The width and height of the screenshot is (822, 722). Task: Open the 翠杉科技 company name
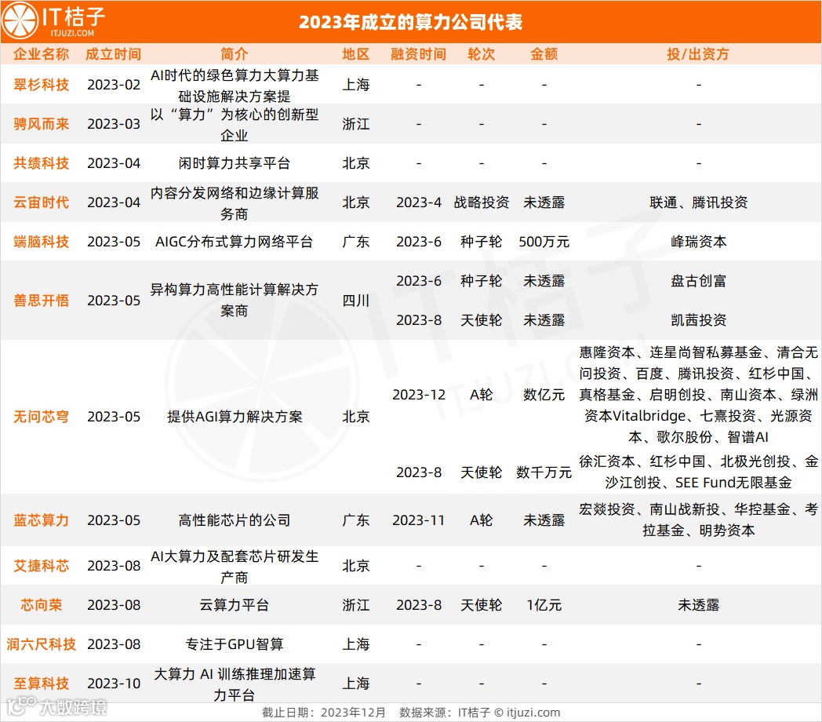point(41,85)
